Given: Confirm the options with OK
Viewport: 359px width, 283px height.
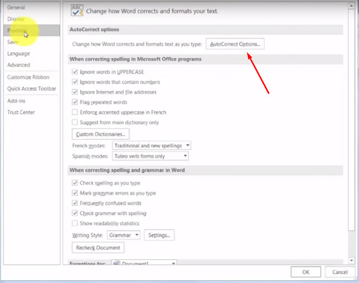Looking at the screenshot, I should point(306,272).
